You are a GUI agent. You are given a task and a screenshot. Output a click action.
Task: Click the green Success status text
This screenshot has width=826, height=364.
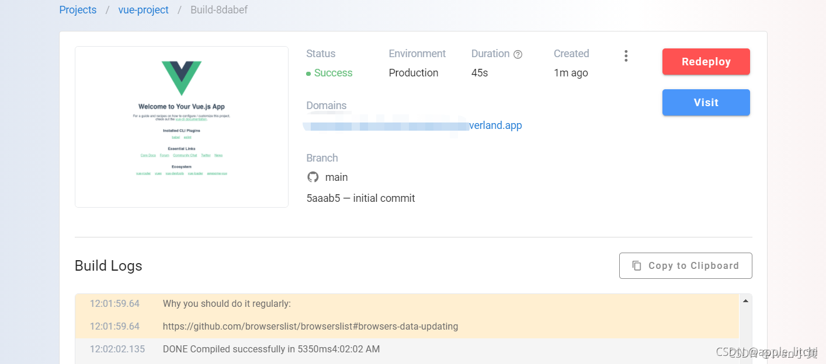(x=333, y=73)
